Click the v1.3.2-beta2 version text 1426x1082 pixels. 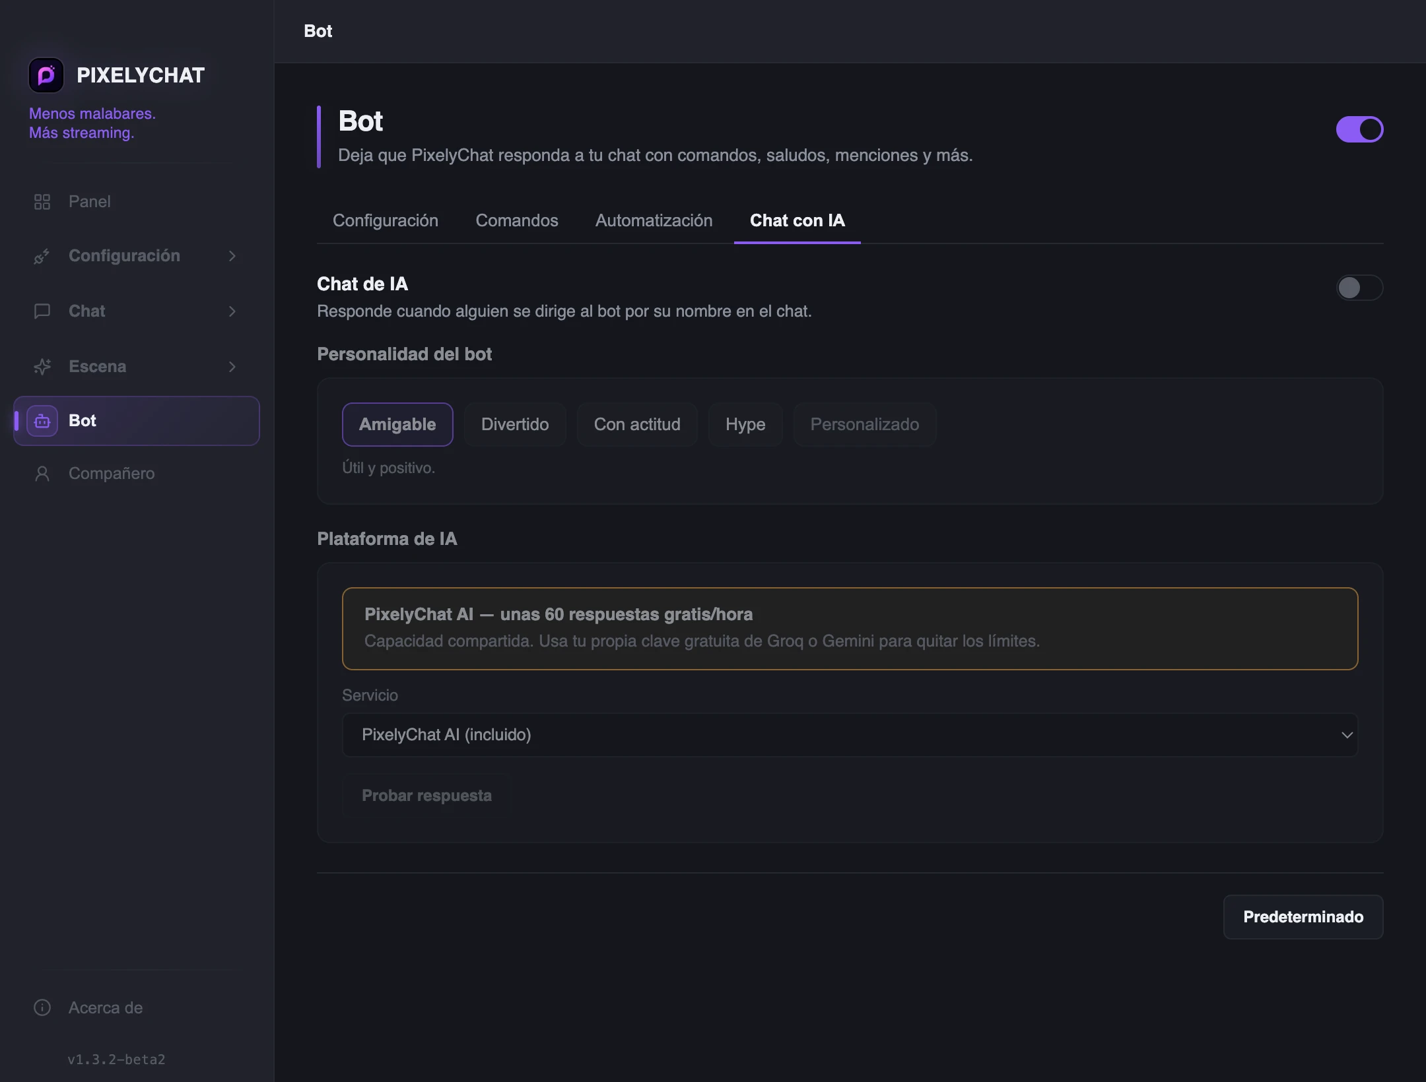116,1060
